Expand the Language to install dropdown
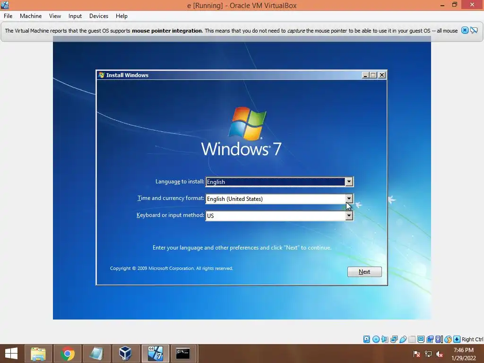Image resolution: width=484 pixels, height=363 pixels. [x=349, y=182]
